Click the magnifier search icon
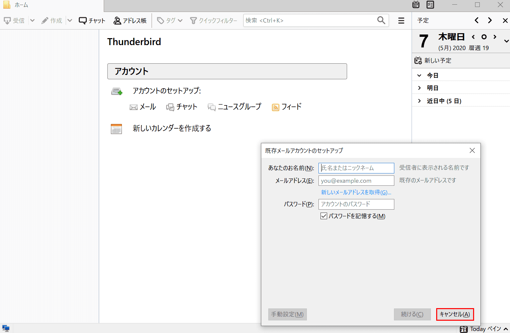This screenshot has height=333, width=510. (x=381, y=21)
